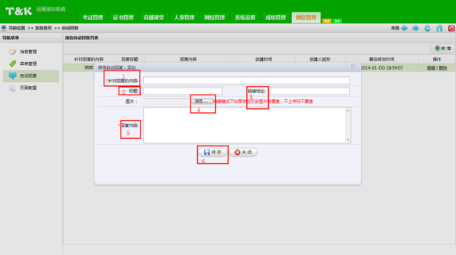Click the 保存 save button

point(212,152)
